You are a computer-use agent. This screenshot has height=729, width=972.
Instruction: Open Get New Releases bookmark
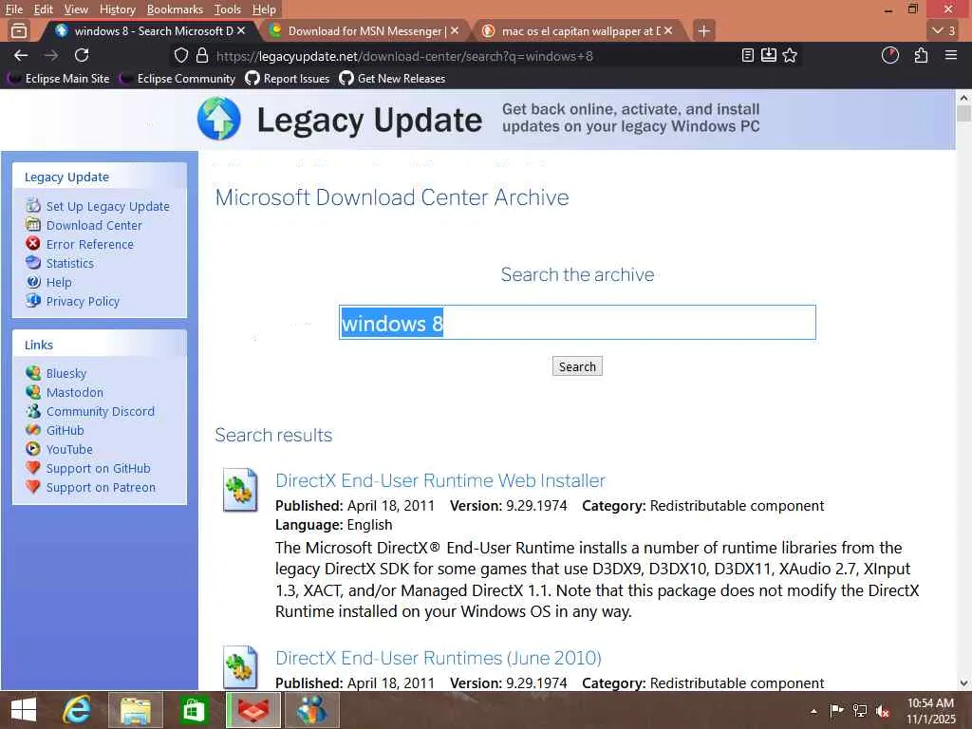pyautogui.click(x=392, y=79)
